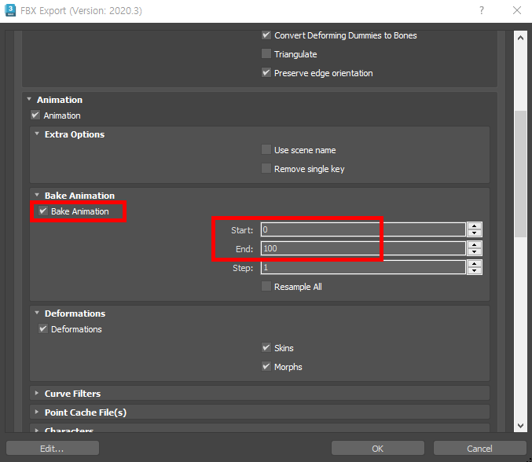Collapse the Deformations rollout
This screenshot has height=462, width=532.
[x=37, y=313]
